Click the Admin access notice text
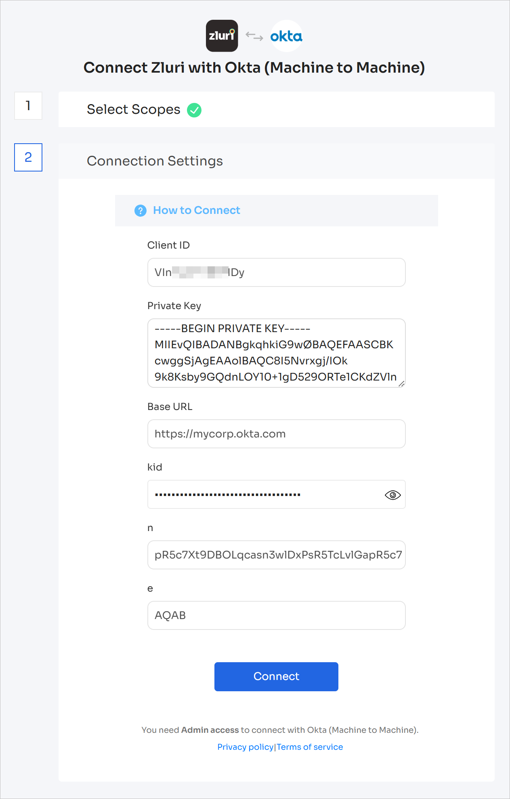510x799 pixels. coord(280,730)
